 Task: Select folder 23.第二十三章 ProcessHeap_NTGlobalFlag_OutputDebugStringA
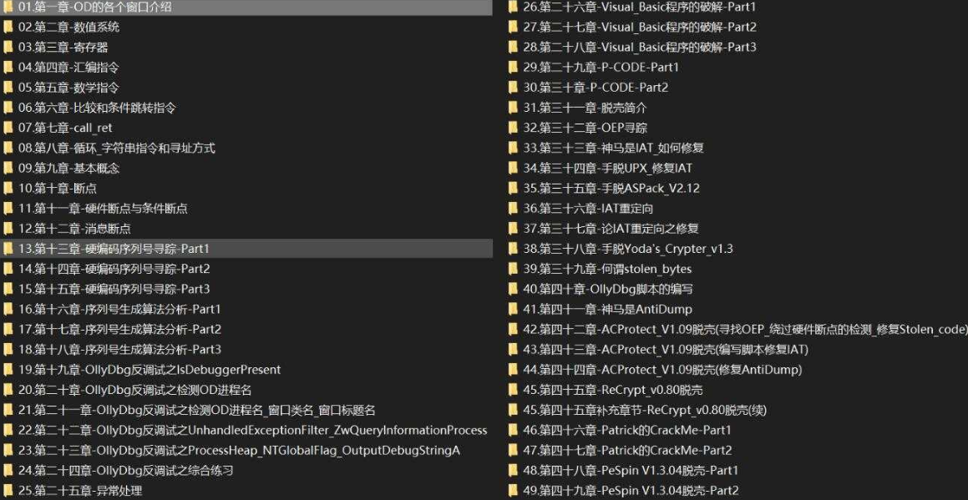pos(240,451)
